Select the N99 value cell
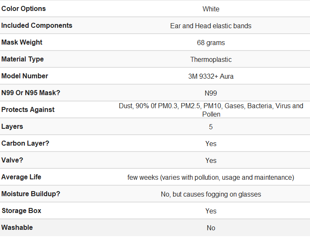Screen dimensions: 310x237 pyautogui.click(x=211, y=93)
